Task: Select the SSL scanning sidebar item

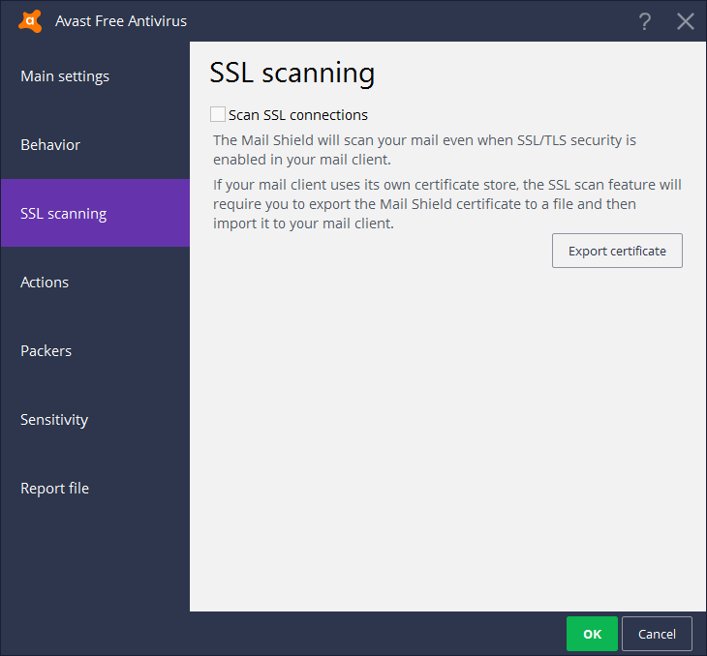Action: pos(95,213)
